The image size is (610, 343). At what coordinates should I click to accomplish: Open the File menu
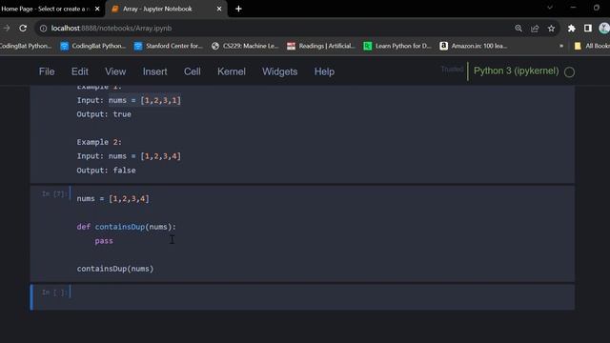[47, 71]
